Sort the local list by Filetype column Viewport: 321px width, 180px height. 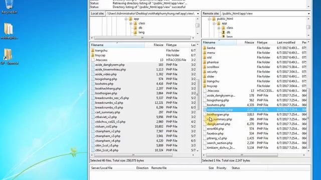(x=177, y=45)
